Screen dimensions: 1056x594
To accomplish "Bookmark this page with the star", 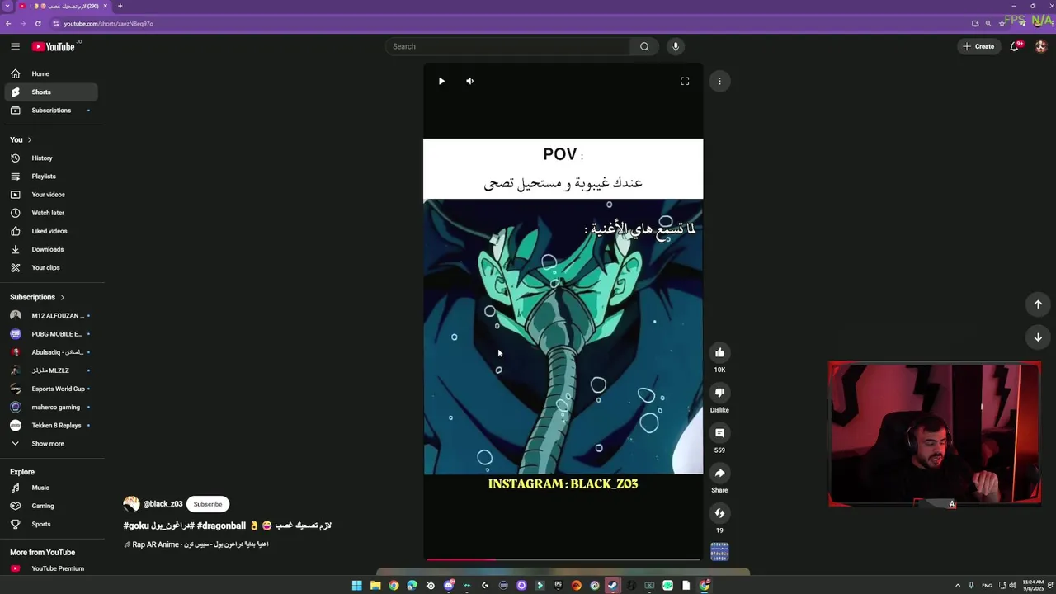I will click(1002, 23).
